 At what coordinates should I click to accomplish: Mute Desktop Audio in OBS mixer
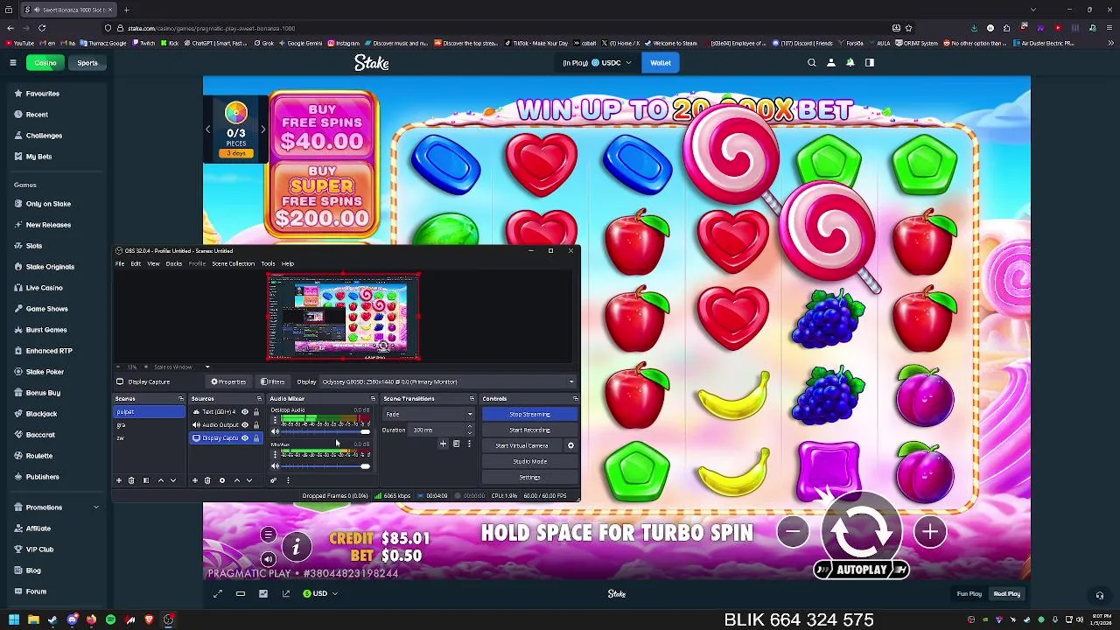[275, 432]
